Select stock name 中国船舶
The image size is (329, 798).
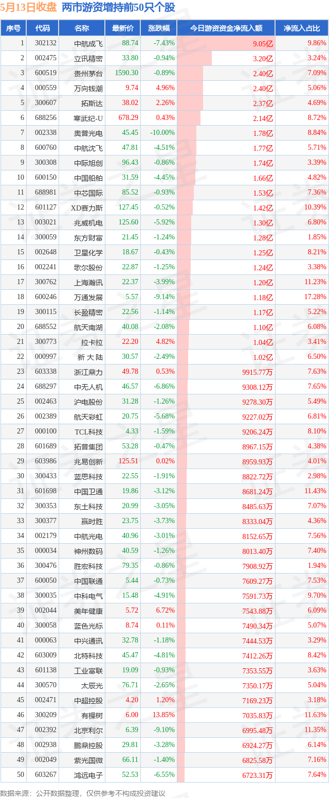(x=88, y=178)
